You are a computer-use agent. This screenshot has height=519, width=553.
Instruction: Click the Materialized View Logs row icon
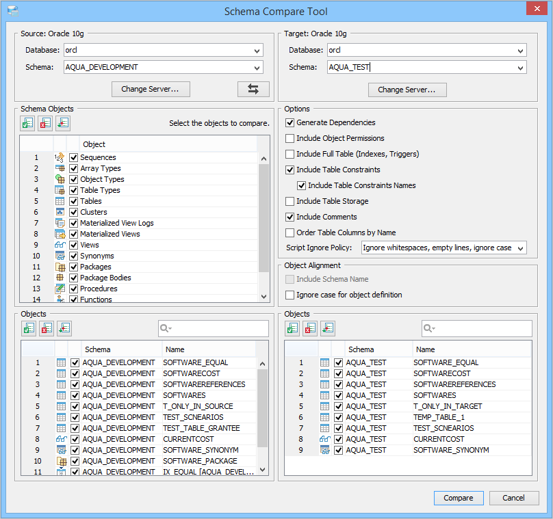[60, 223]
